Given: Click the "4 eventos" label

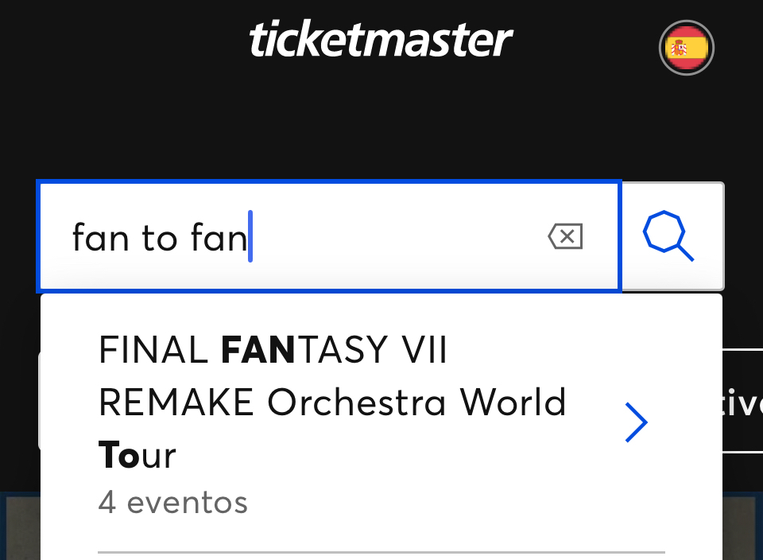Looking at the screenshot, I should pos(172,503).
